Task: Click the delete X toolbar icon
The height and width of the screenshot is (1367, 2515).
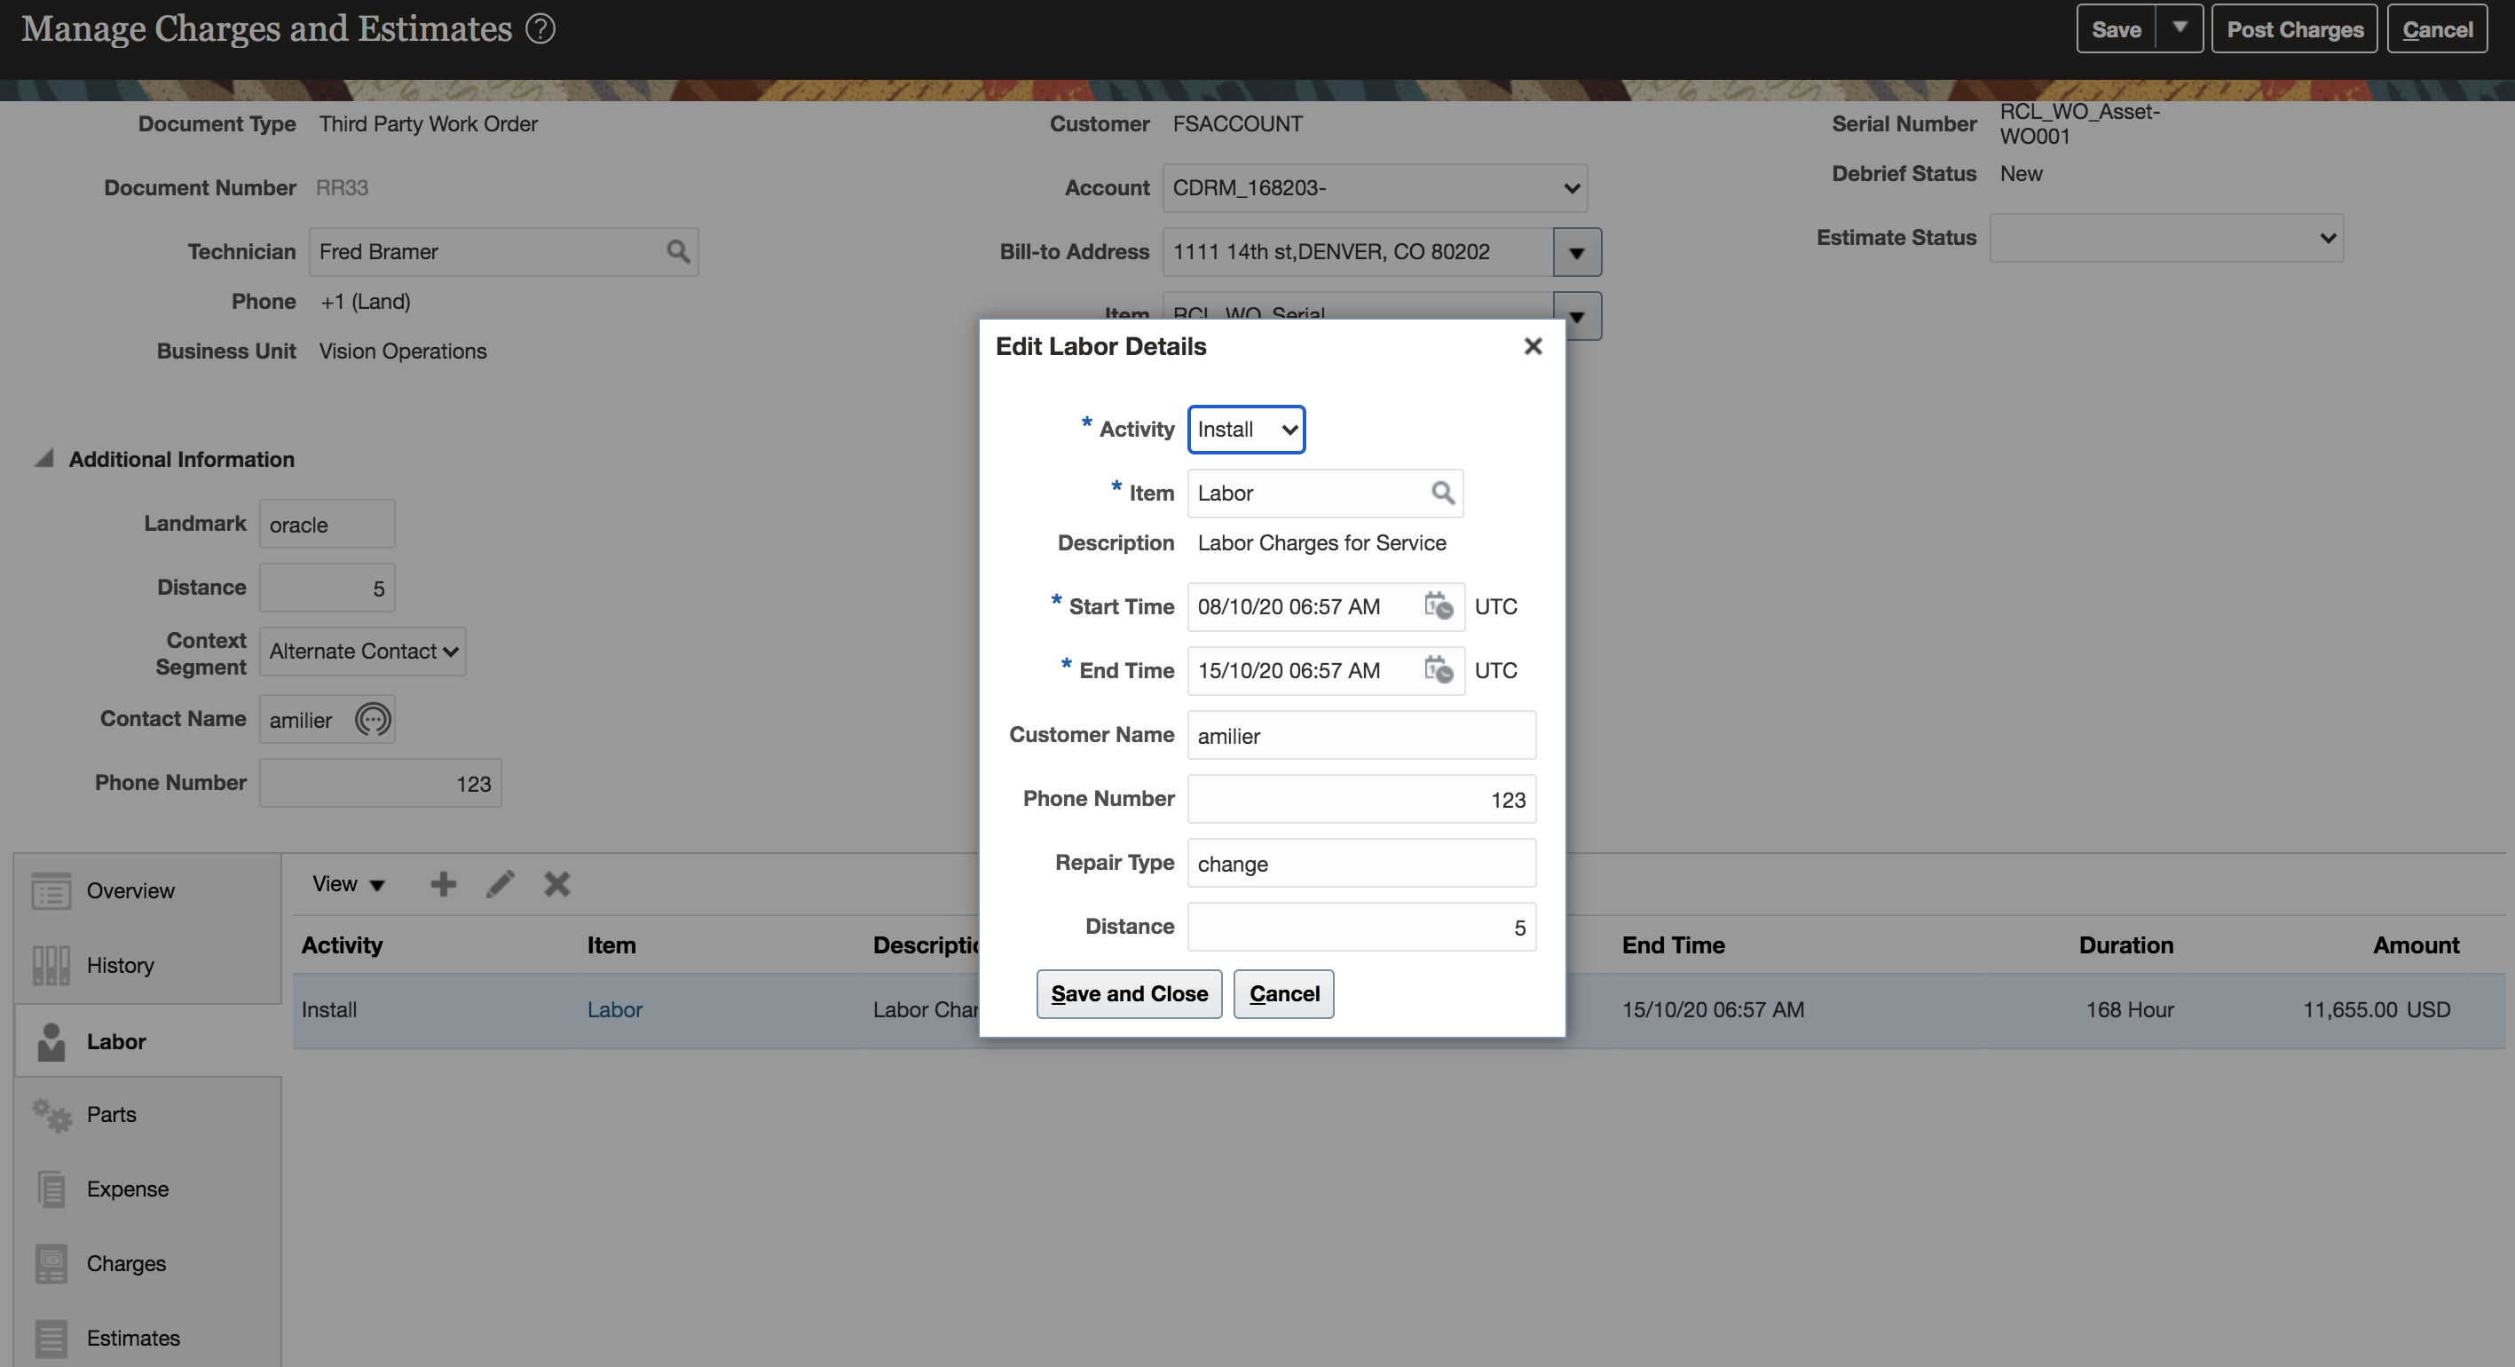Action: pyautogui.click(x=556, y=885)
